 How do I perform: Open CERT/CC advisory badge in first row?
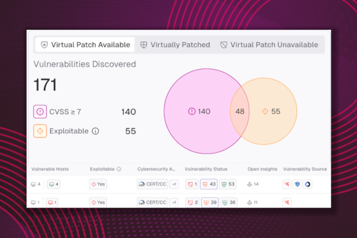click(x=152, y=184)
